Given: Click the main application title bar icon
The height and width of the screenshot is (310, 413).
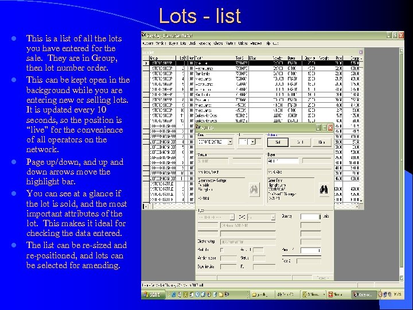Looking at the screenshot, I should (144, 35).
